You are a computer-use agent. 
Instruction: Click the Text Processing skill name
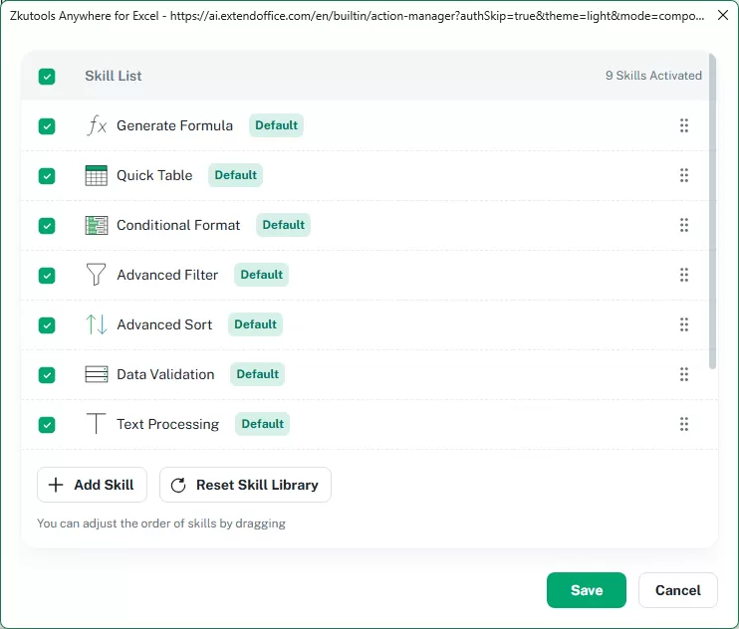pos(167,424)
